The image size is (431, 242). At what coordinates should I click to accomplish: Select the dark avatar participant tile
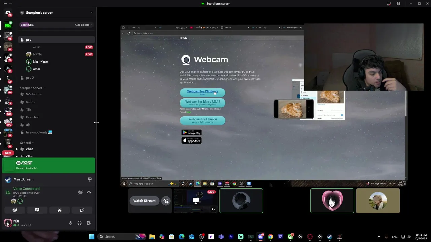point(241,201)
